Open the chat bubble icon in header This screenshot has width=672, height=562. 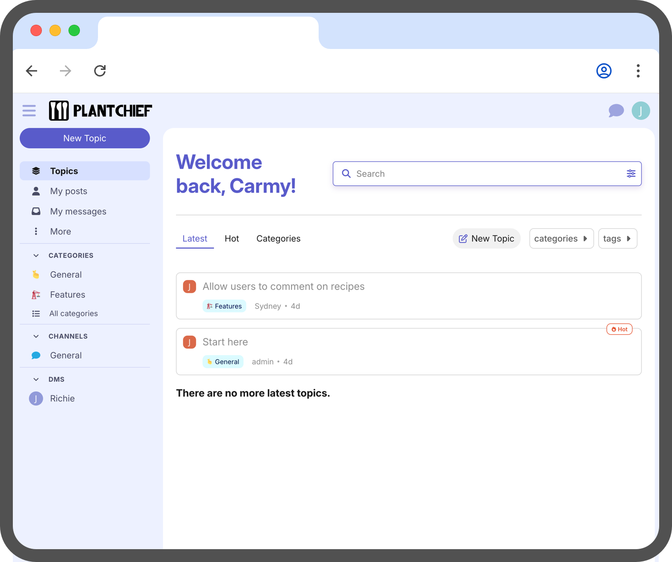click(x=616, y=111)
